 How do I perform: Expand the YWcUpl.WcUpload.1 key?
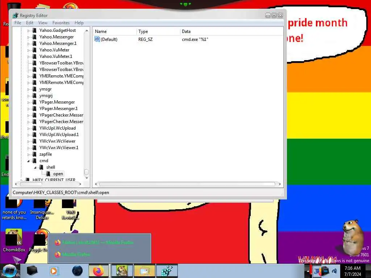tap(28, 135)
